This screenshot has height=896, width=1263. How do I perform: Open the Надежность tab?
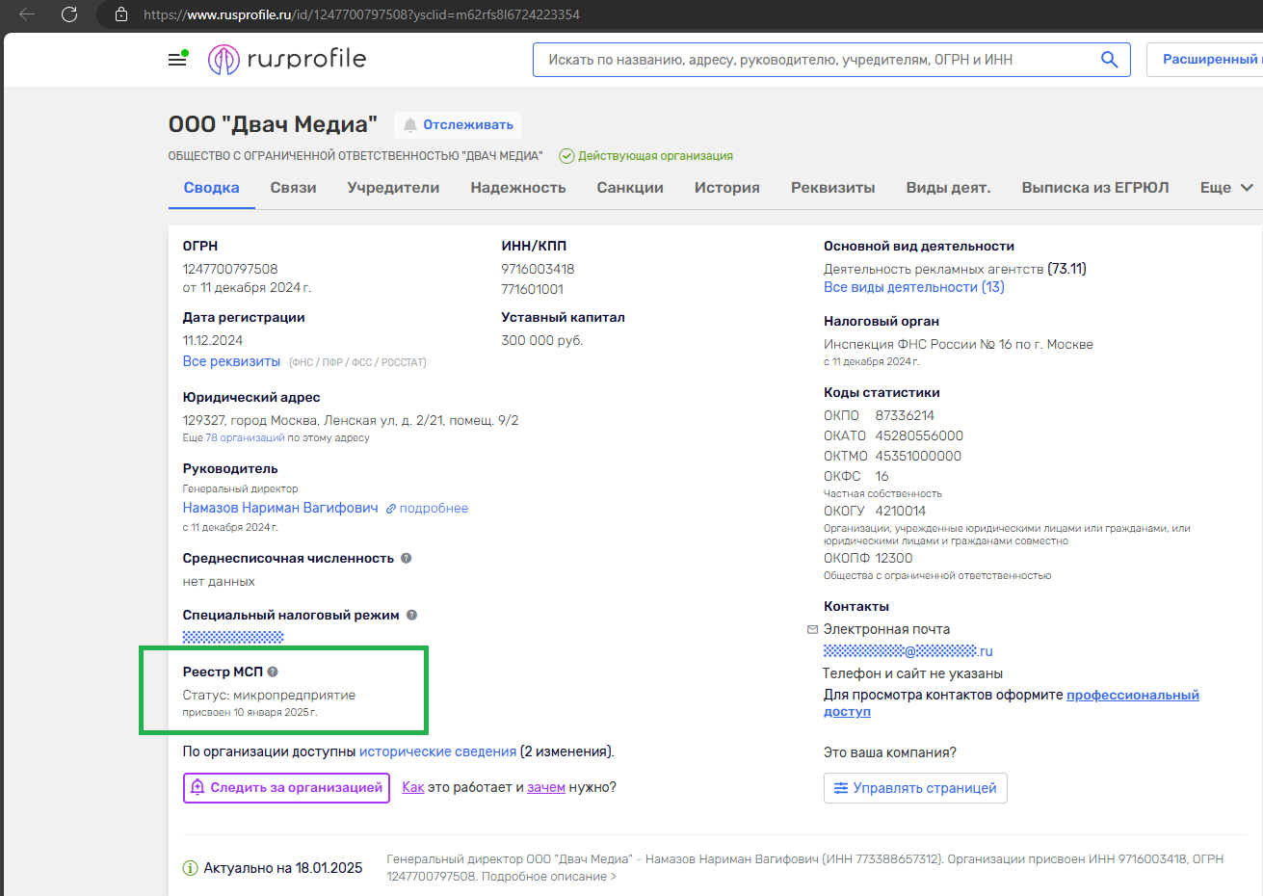(518, 188)
